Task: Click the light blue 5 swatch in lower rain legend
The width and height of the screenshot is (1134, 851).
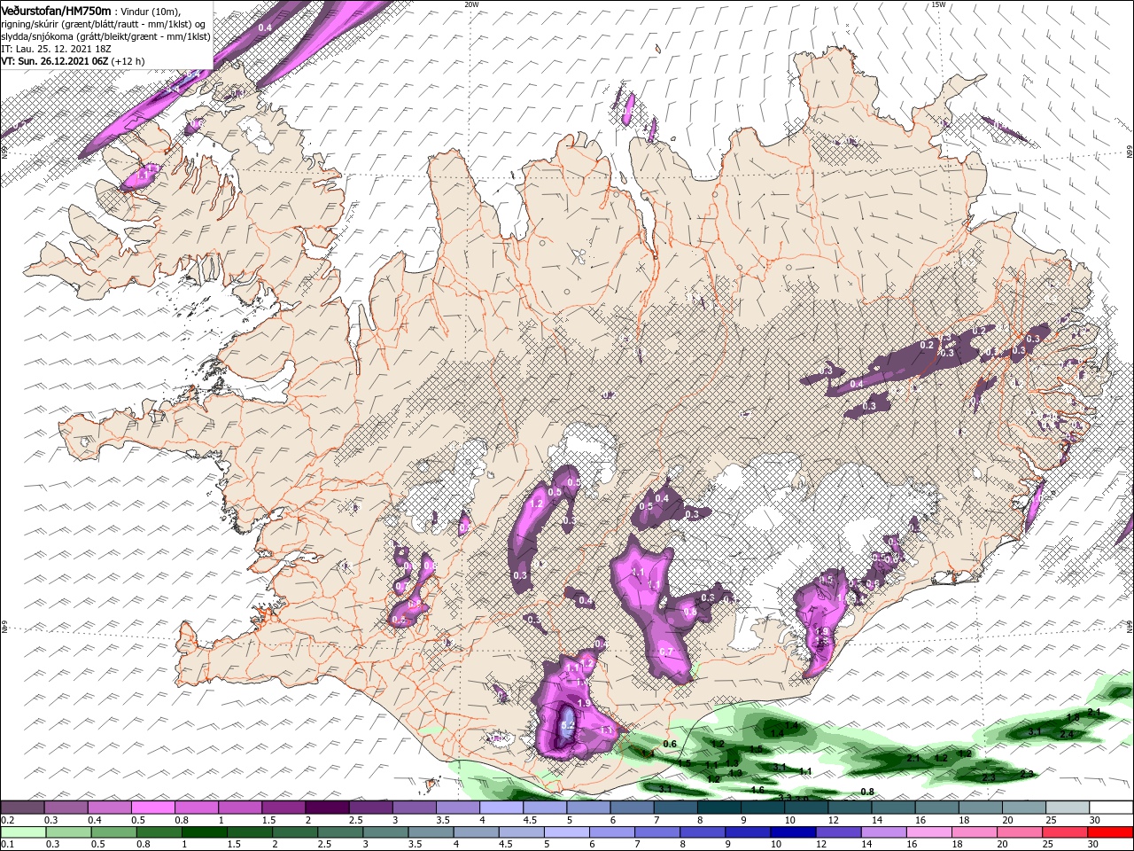Action: (566, 832)
